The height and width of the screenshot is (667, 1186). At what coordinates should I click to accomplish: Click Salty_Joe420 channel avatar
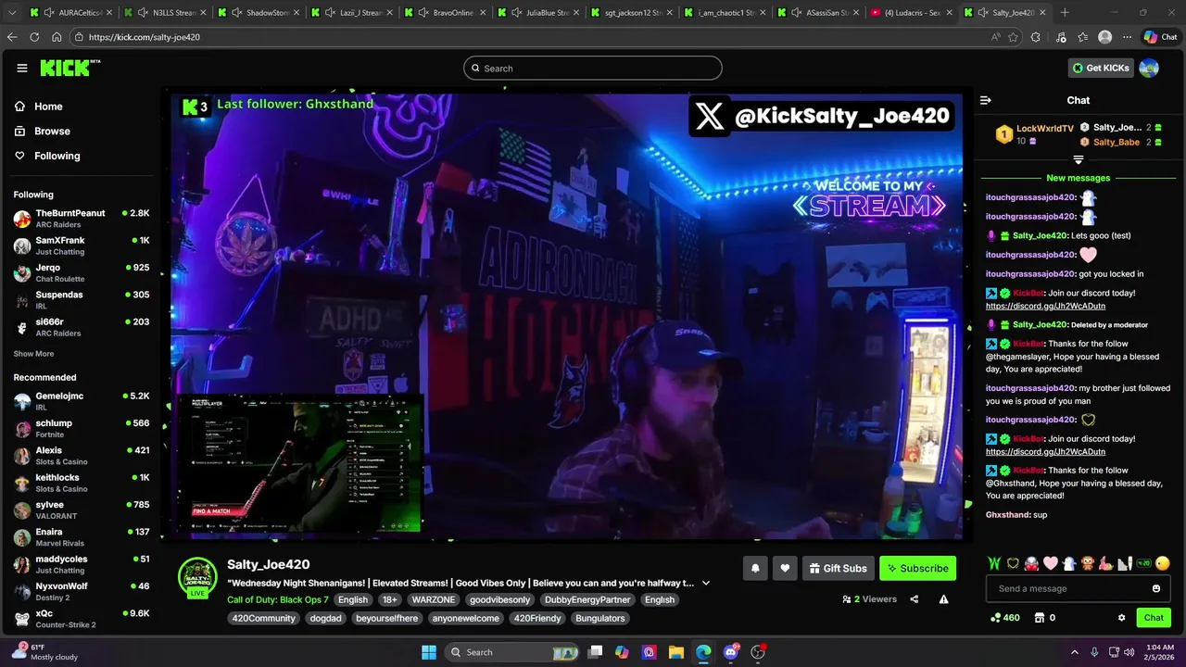197,577
